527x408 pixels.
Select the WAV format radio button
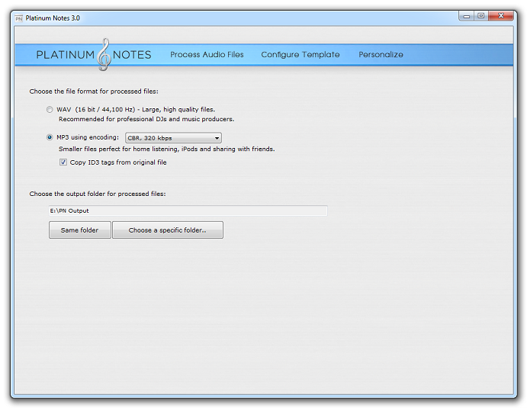[x=50, y=110]
